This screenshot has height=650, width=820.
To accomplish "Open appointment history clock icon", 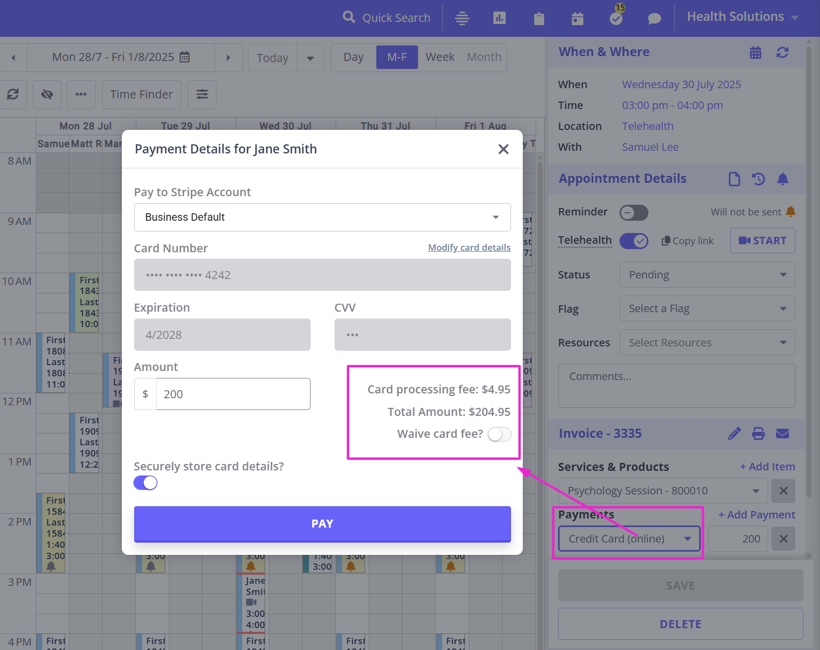I will (758, 179).
